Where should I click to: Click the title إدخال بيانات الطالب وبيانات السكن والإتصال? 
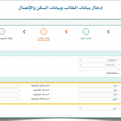[x=61, y=8]
